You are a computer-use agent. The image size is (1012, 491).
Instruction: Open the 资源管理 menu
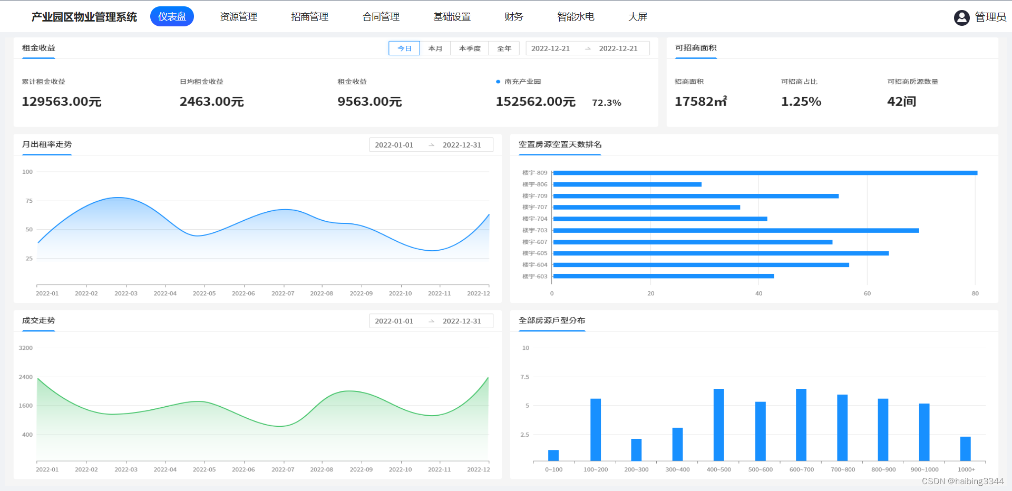coord(238,17)
